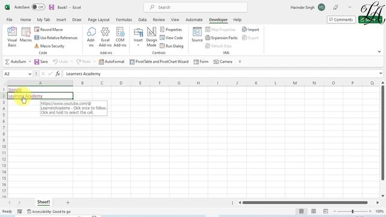Image resolution: width=386 pixels, height=217 pixels.
Task: Click View Code
Action: [171, 37]
